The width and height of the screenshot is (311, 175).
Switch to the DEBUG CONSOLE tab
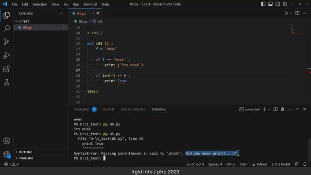(133, 109)
